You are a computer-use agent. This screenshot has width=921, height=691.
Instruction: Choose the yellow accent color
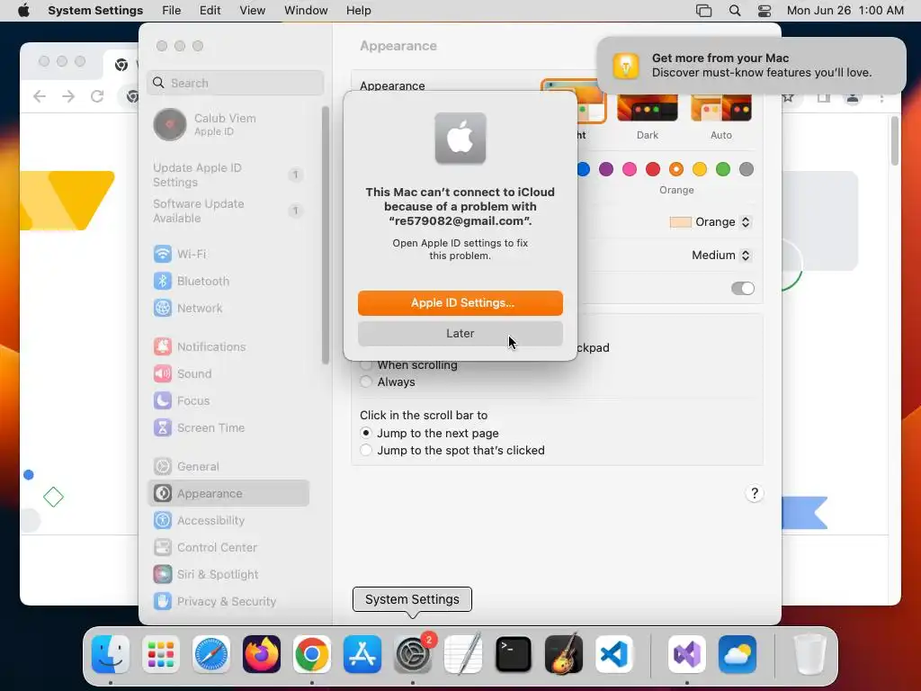click(x=700, y=169)
